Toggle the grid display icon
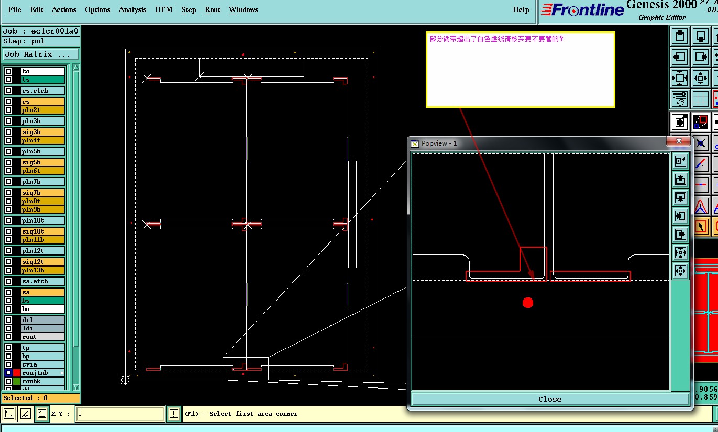The height and width of the screenshot is (432, 718). [x=701, y=98]
